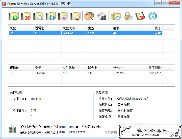Open the help book icon
The width and height of the screenshot is (182, 139).
(x=140, y=16)
